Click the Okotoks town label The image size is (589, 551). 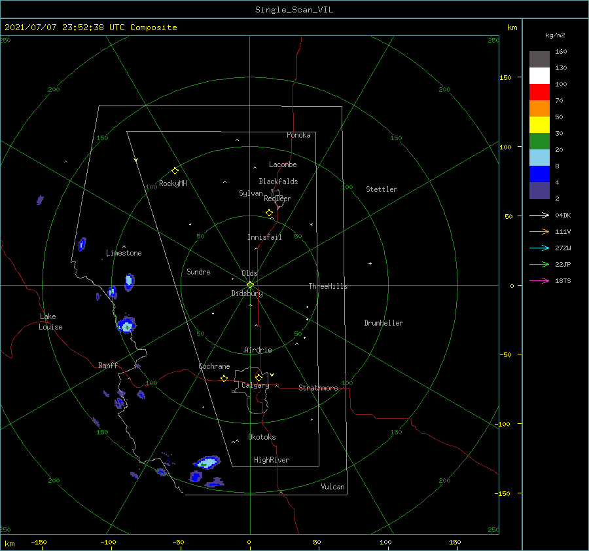[262, 437]
